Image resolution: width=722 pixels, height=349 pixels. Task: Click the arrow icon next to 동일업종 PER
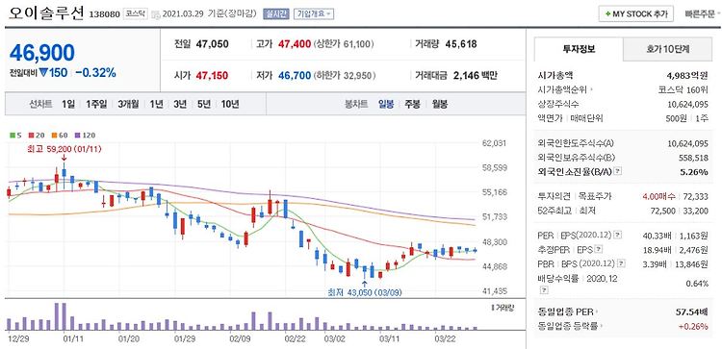pos(597,312)
